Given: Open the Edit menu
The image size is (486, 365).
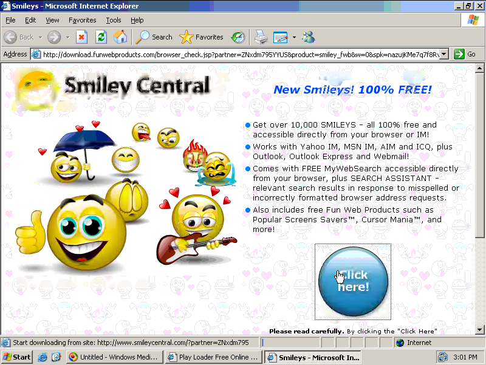Looking at the screenshot, I should [30, 20].
